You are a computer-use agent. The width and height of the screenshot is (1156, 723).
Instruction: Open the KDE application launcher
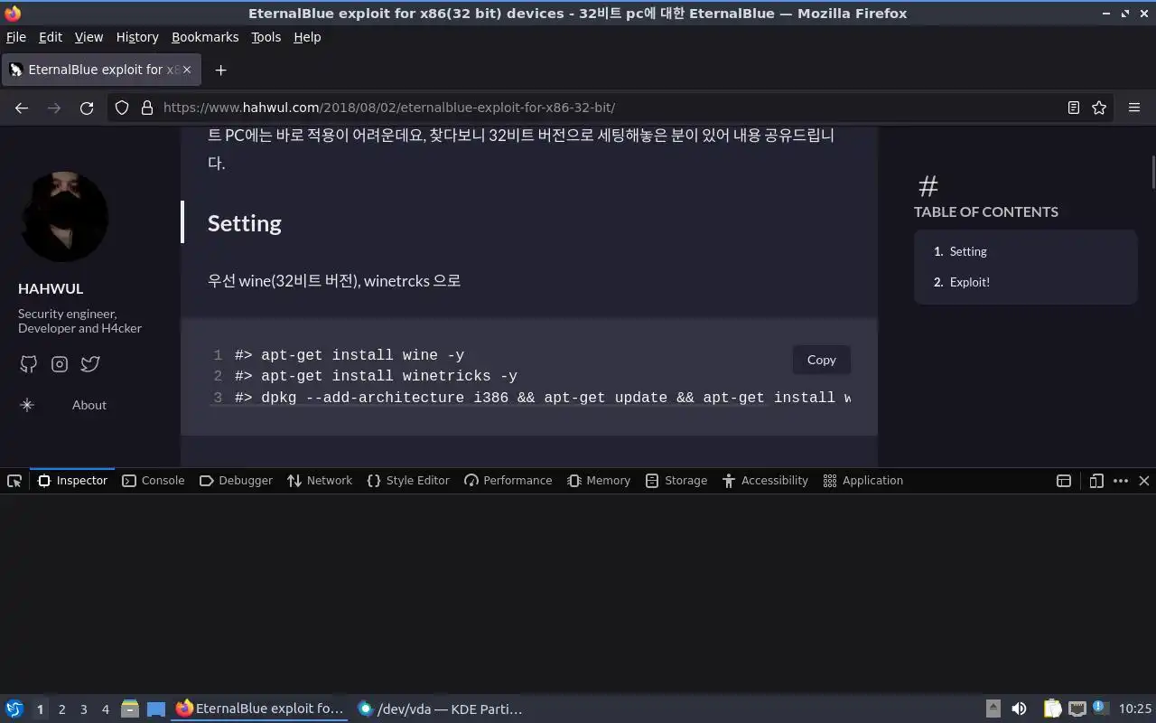coord(14,709)
